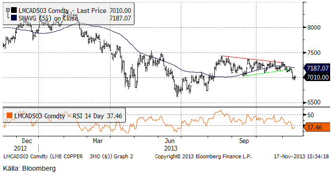
Task: Click the black LMCADS03 legend color swatch
Action: pyautogui.click(x=14, y=10)
